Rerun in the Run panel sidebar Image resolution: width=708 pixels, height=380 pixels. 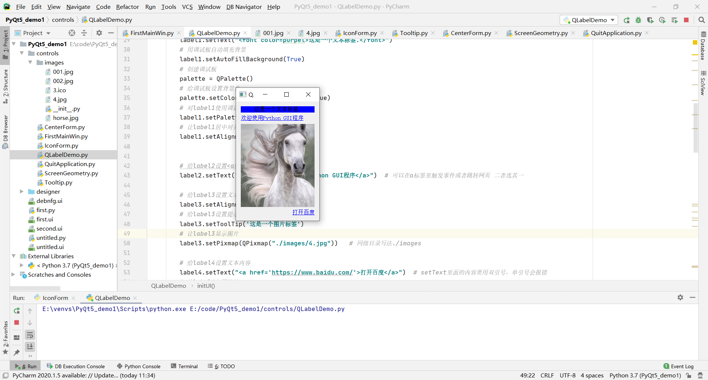17,311
